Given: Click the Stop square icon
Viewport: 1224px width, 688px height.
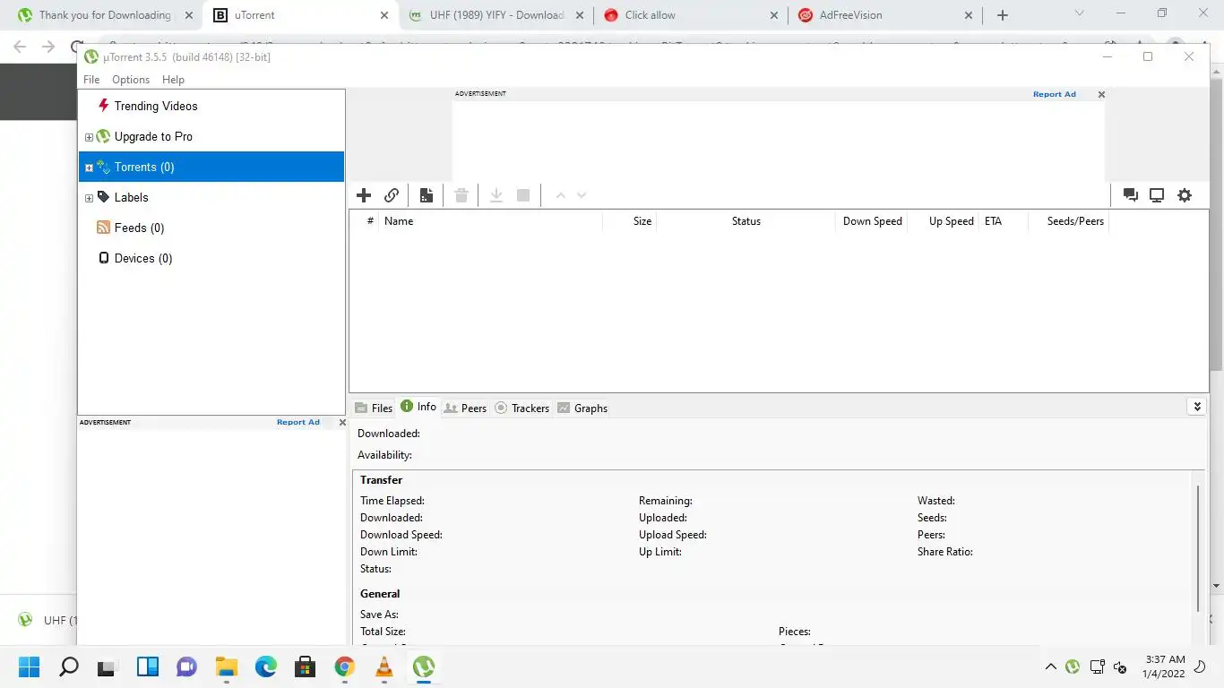Looking at the screenshot, I should click(524, 195).
